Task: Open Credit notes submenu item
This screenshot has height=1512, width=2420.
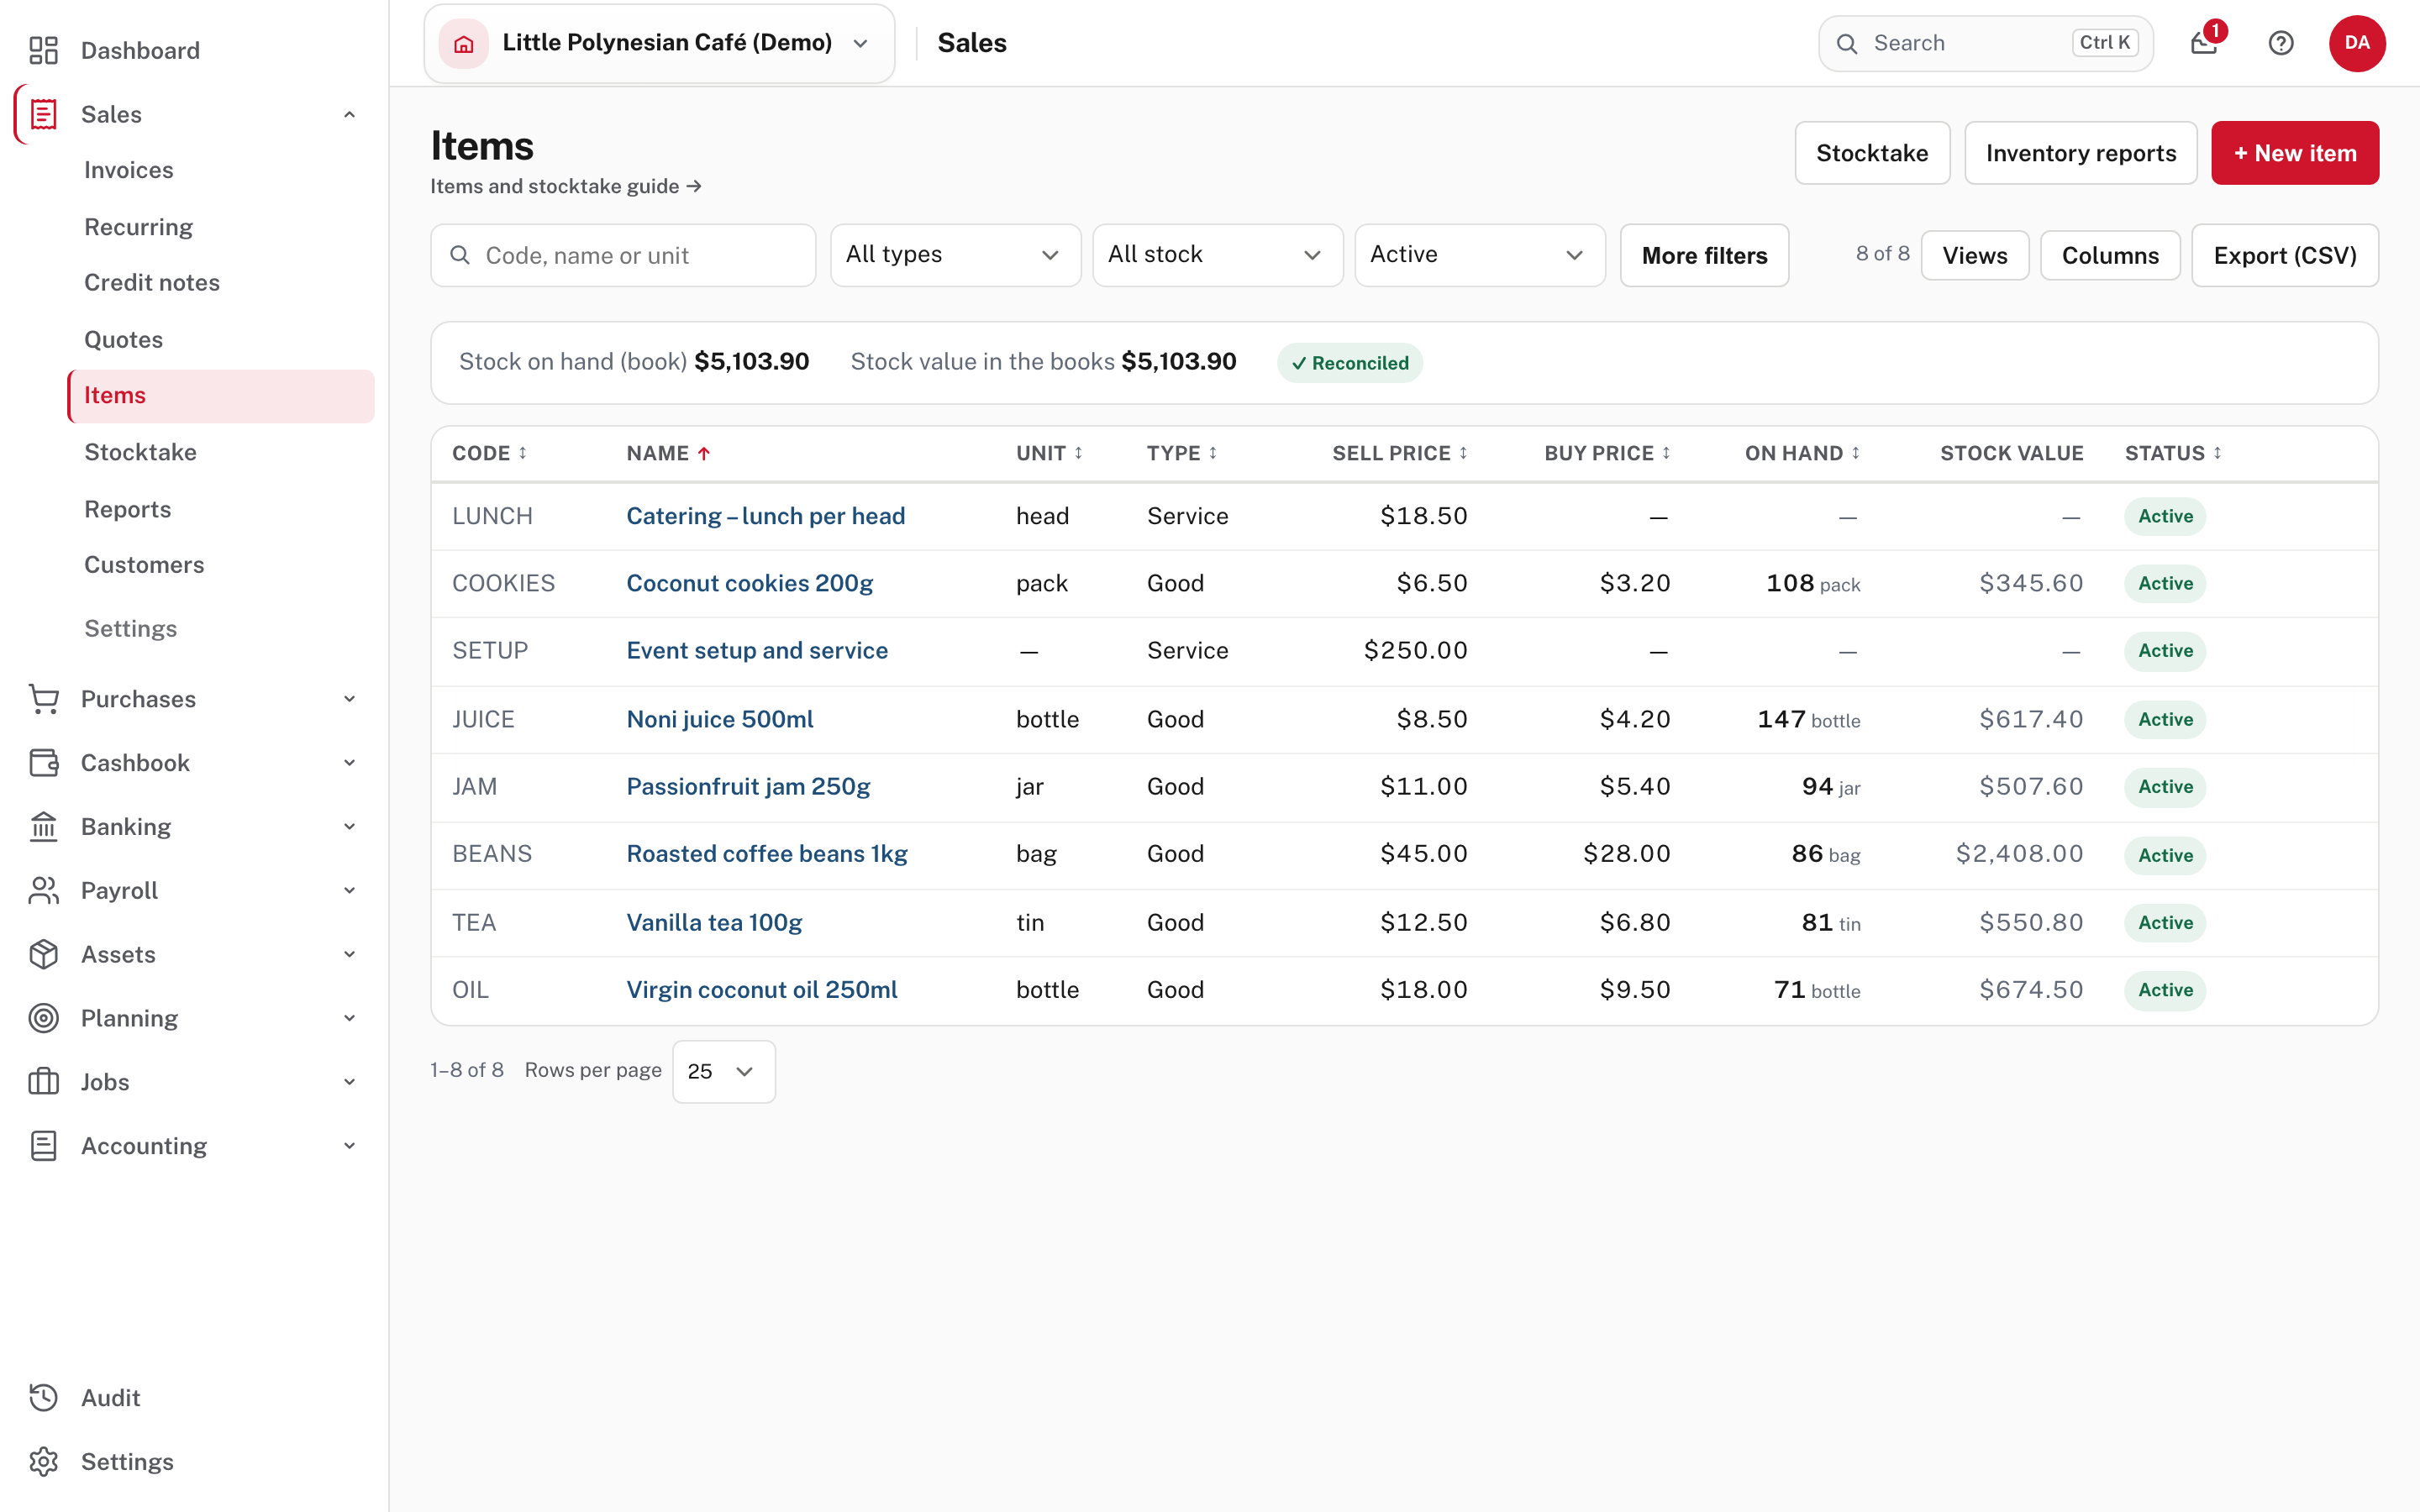Action: [x=152, y=283]
